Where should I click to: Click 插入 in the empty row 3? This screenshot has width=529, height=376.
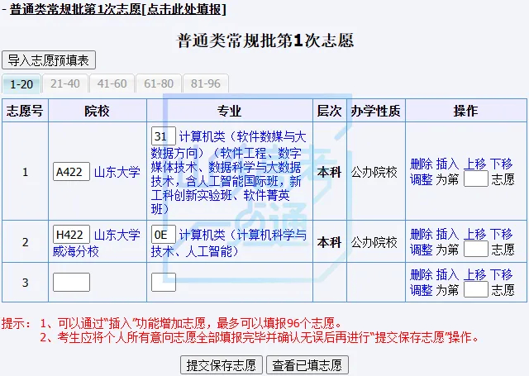[x=447, y=274]
